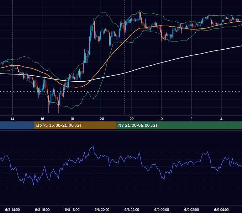242x213 pixels.
Task: Click the London 15:30-21:00 JST session bar
Action: (75, 125)
